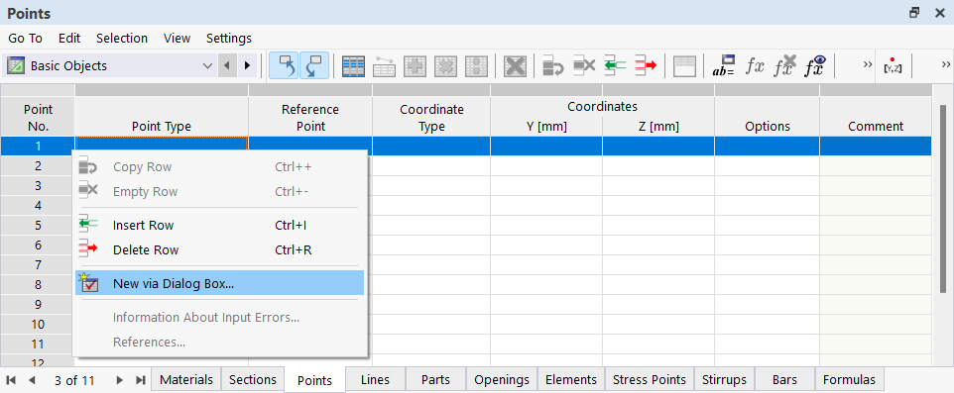Open the Selection menu
The height and width of the screenshot is (393, 954).
(x=122, y=39)
